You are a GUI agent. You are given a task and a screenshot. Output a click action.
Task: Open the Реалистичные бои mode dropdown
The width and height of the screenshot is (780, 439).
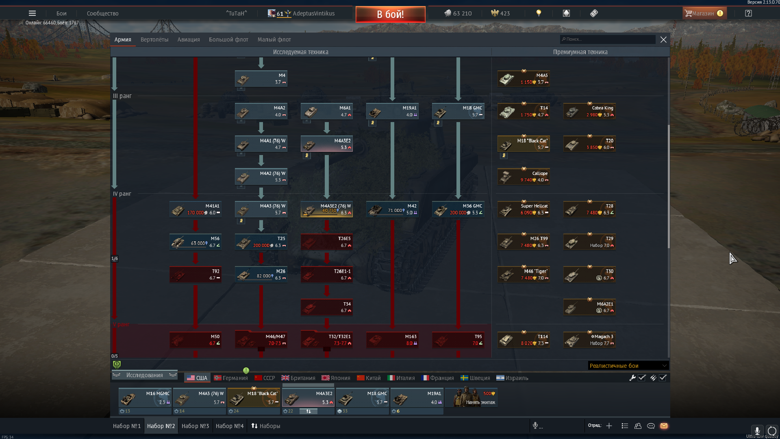pyautogui.click(x=628, y=365)
